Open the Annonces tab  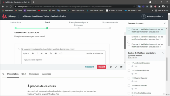46,74
